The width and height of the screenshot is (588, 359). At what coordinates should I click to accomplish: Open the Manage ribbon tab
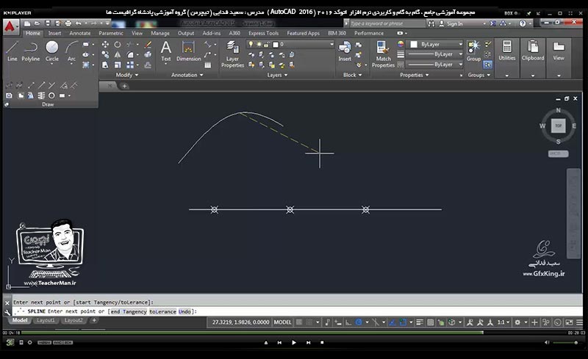coord(160,33)
